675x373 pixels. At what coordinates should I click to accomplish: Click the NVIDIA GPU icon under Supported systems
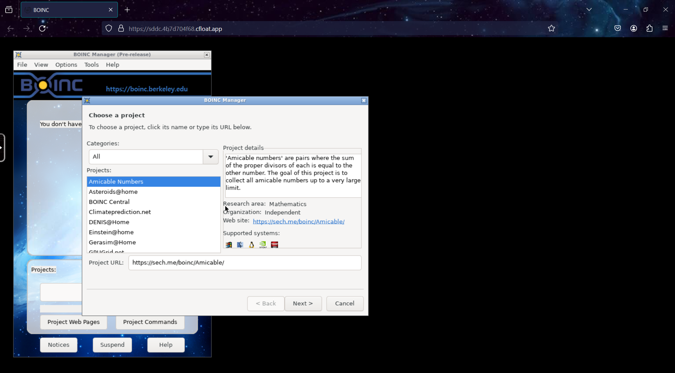point(263,245)
